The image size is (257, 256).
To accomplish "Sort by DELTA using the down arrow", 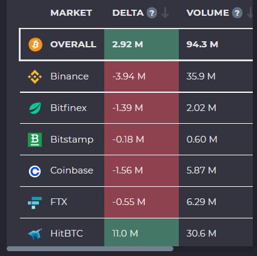I will tap(165, 13).
